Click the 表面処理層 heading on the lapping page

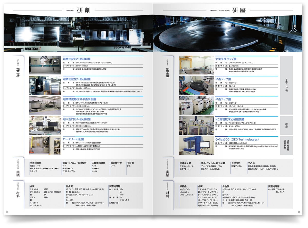(x=274, y=186)
